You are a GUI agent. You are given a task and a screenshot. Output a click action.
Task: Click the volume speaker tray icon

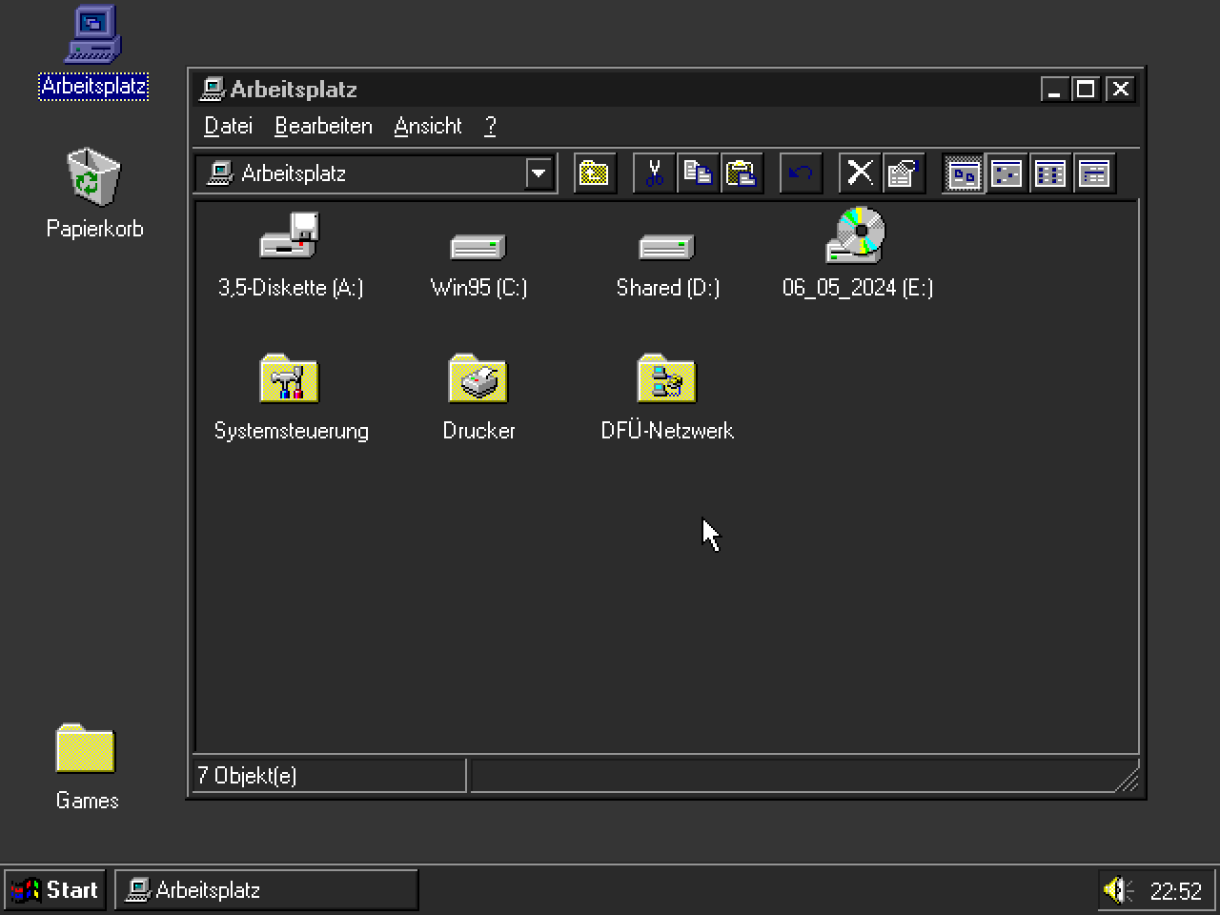click(1118, 890)
